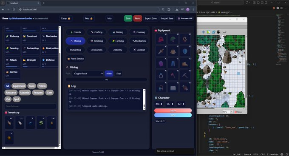Switch to the Forests skill tab
The height and width of the screenshot is (156, 289).
point(76,32)
